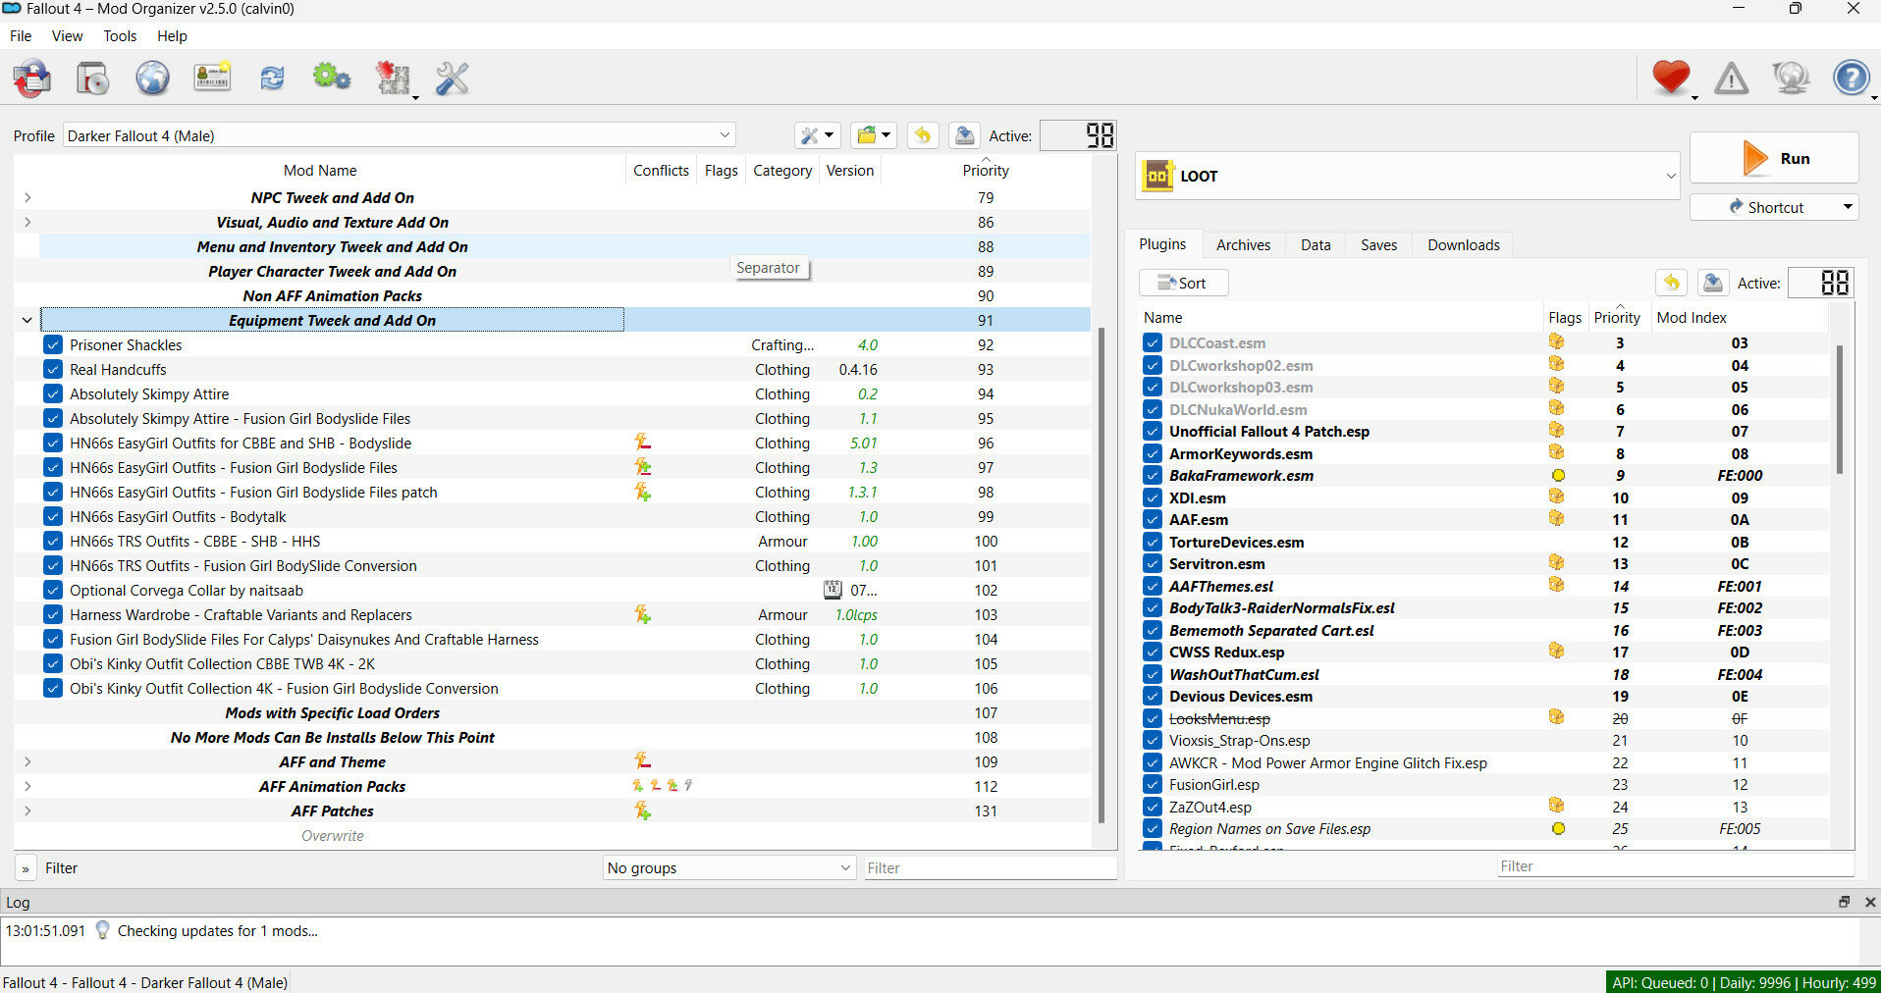Uncheck the Prisoner Shackles mod
The image size is (1881, 993).
click(53, 344)
